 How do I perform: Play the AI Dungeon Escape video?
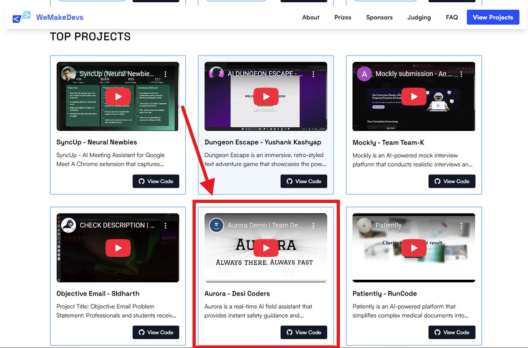[266, 96]
